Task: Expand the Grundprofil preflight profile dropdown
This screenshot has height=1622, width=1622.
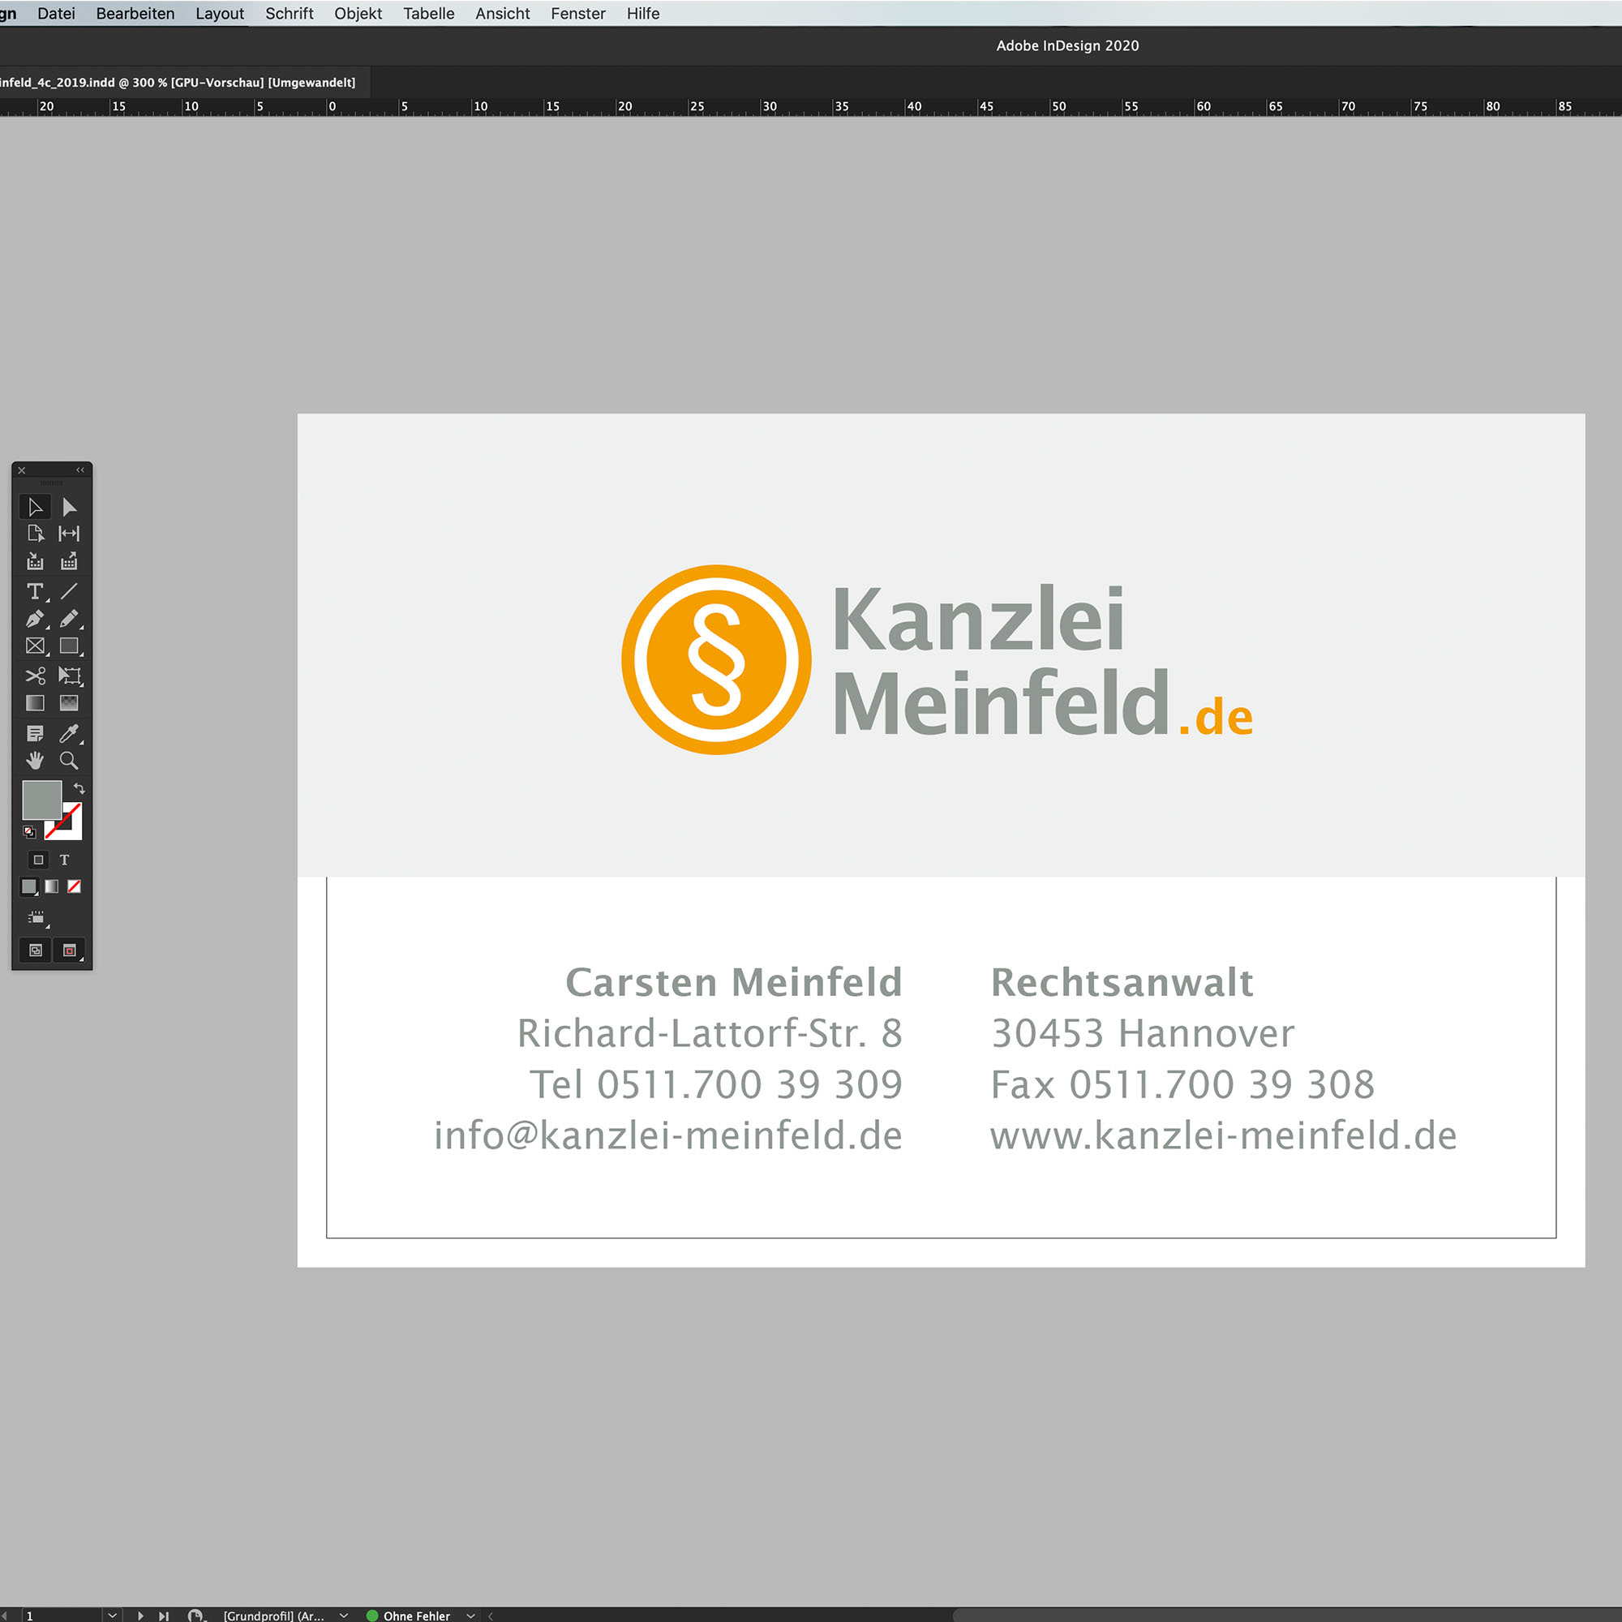Action: point(343,1616)
